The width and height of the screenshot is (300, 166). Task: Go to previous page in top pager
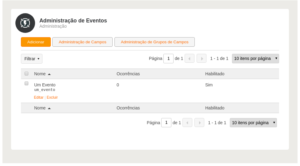[x=190, y=58]
